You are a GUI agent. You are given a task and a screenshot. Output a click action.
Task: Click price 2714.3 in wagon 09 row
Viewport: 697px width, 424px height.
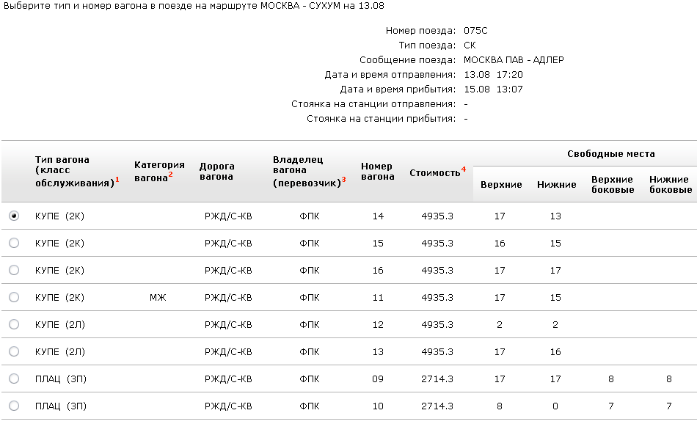click(x=437, y=379)
